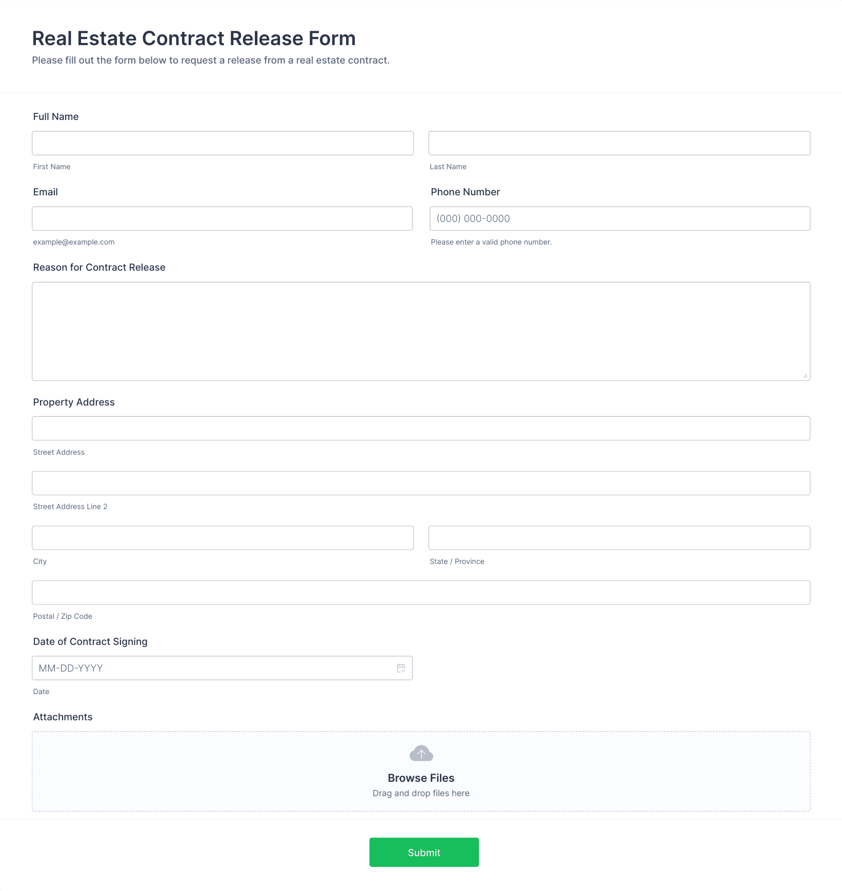Click the Drag and drop files area

coord(421,771)
